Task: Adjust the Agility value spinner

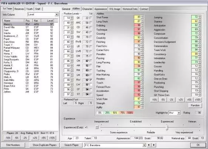Action: (142, 107)
